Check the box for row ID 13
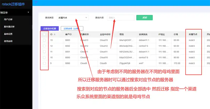210x109 pixels. (x=44, y=40)
